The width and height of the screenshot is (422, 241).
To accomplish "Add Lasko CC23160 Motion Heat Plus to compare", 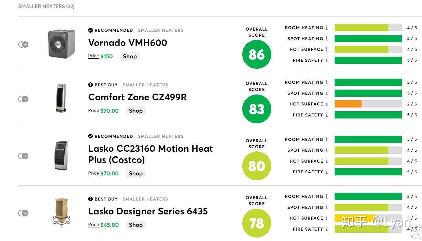I will coord(23,156).
